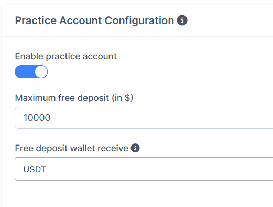Viewport: 273px width, 207px height.
Task: Disable the Enable practice account switch
Action: point(31,72)
